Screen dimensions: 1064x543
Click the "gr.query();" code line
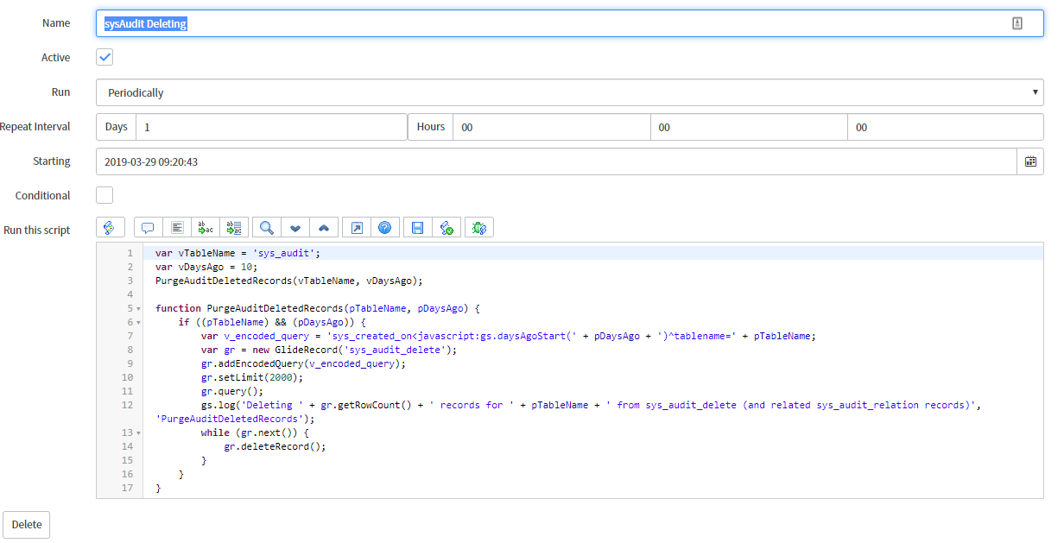click(232, 391)
